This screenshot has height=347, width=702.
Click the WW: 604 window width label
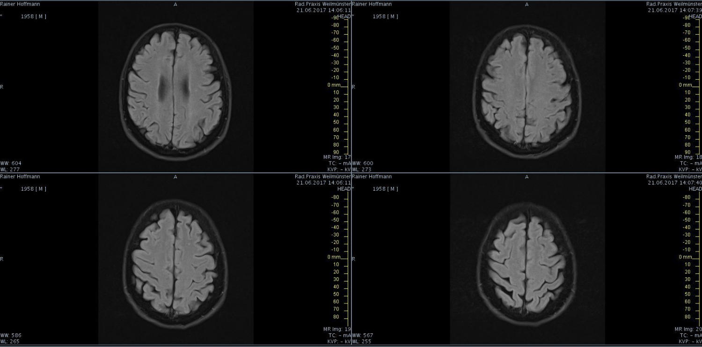click(11, 163)
